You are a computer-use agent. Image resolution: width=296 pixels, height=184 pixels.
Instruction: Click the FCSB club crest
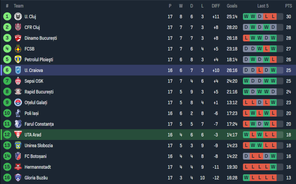[18, 49]
